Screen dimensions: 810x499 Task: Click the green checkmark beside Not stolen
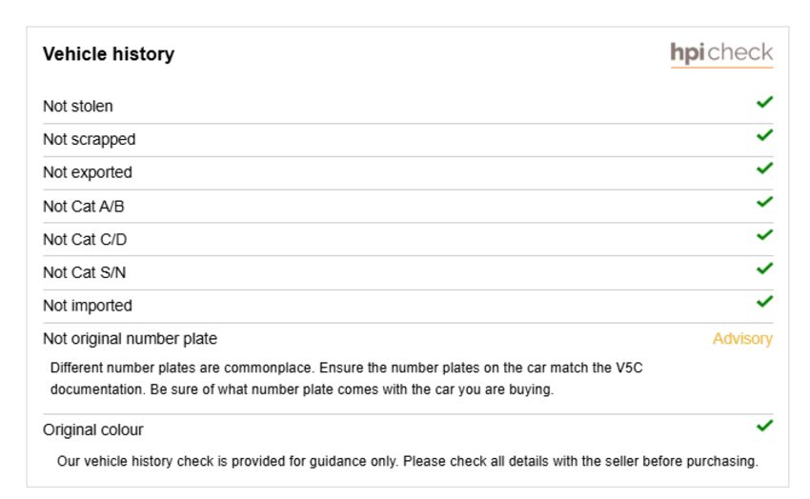coord(764,102)
